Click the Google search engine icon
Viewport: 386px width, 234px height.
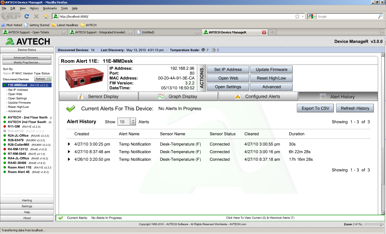coord(311,17)
